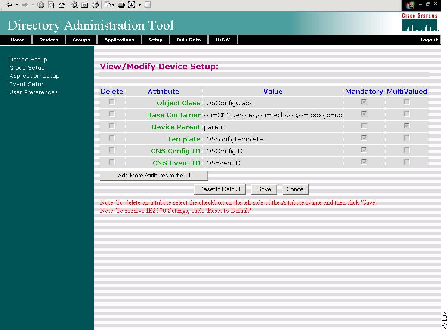Click the Windows flag logo icon

click(410, 5)
